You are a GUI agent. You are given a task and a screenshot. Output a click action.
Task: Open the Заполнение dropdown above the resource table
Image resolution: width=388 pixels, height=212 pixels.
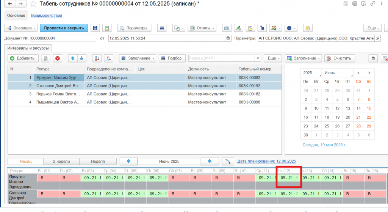(137, 58)
